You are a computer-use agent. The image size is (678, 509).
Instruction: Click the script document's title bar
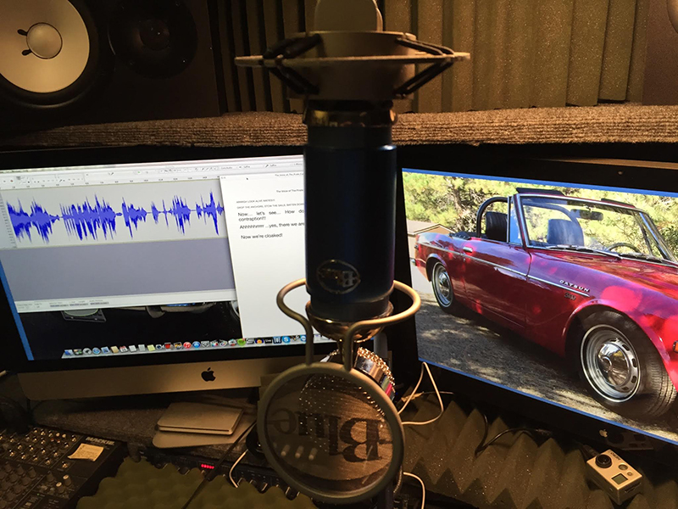tap(262, 176)
